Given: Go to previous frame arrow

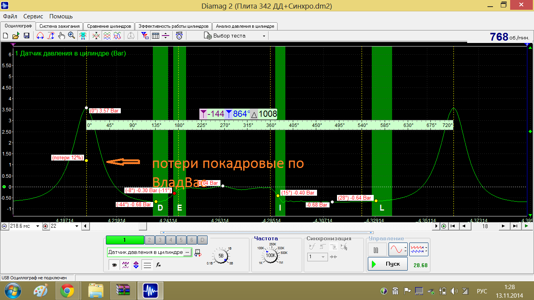Looking at the screenshot, I should tap(464, 226).
